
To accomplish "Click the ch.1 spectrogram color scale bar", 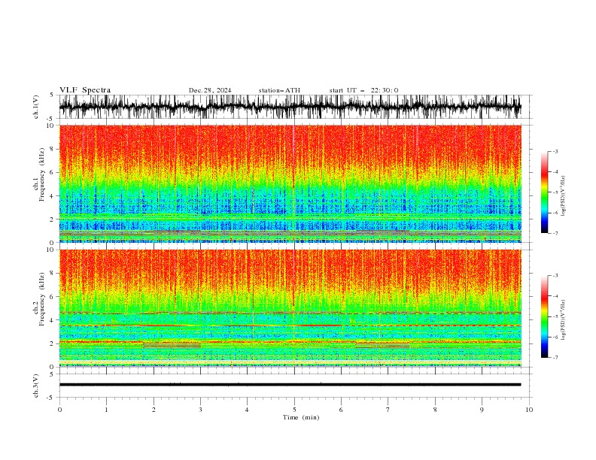I will [x=544, y=192].
